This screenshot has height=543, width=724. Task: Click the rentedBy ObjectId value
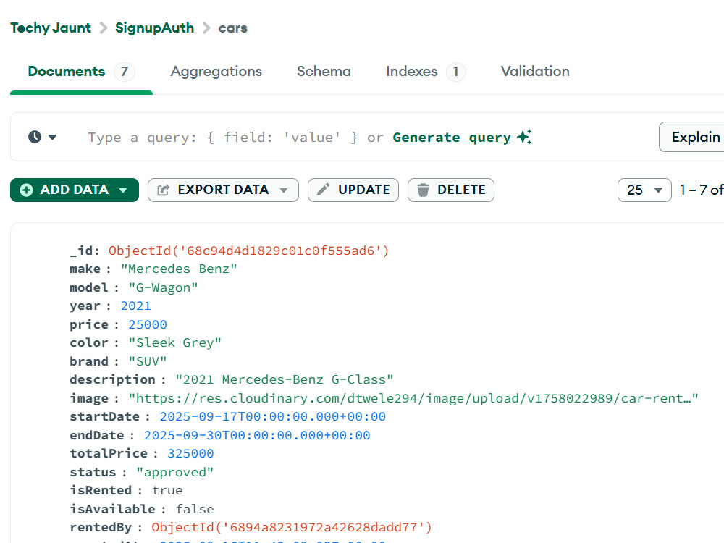tap(291, 527)
